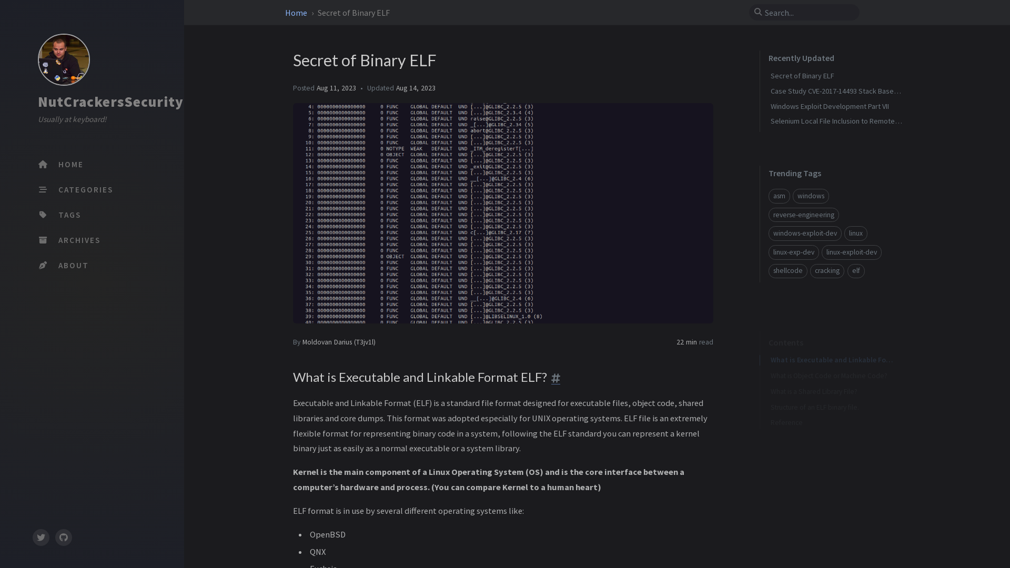Toggle the shellcode tag filter

787,270
